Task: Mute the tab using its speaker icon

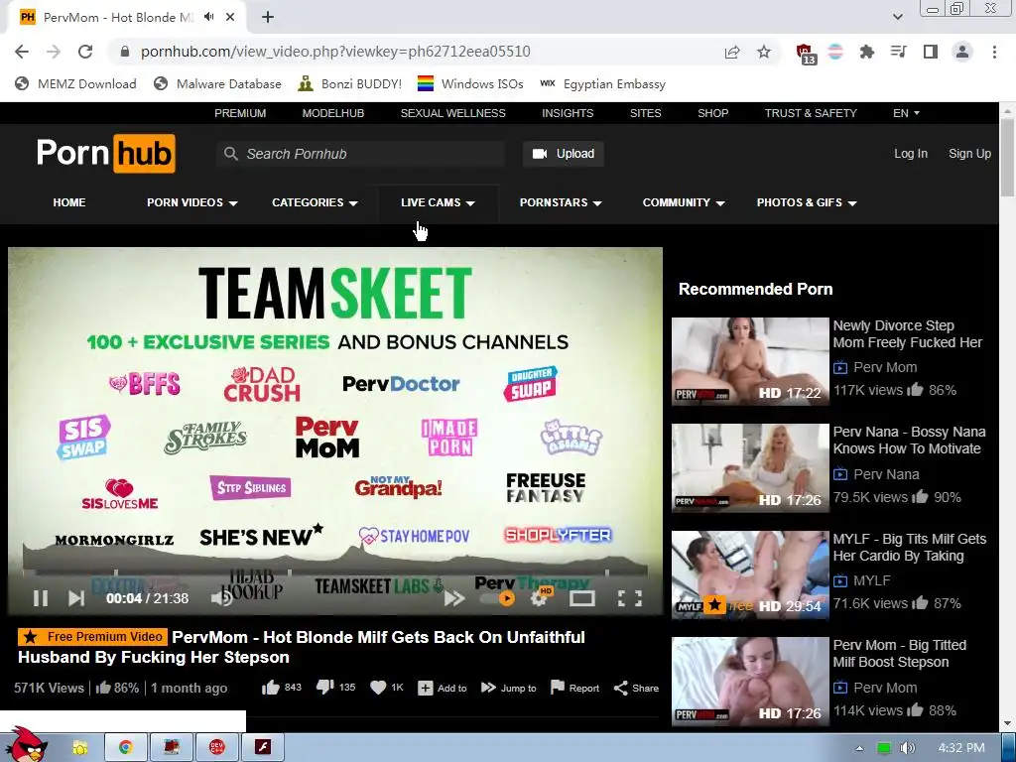Action: (x=208, y=17)
